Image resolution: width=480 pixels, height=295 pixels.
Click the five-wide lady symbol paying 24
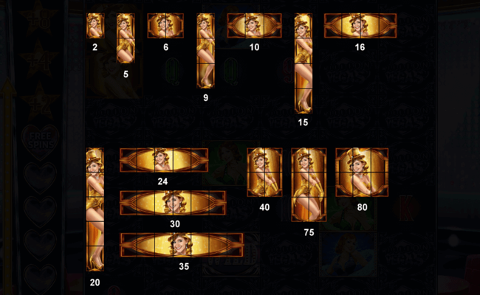tap(164, 160)
